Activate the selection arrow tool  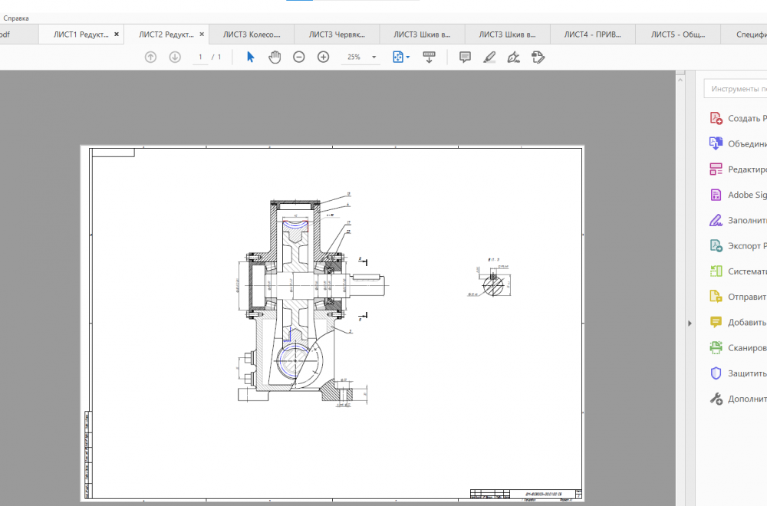coord(250,57)
